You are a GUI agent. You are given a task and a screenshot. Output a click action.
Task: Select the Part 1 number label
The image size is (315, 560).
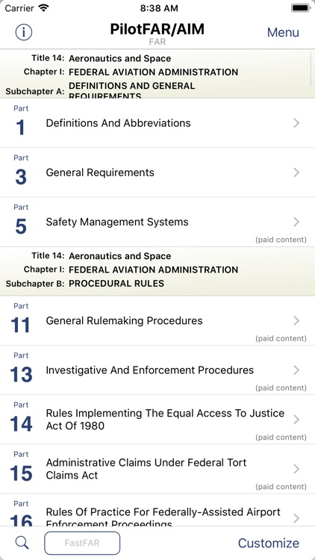21,128
